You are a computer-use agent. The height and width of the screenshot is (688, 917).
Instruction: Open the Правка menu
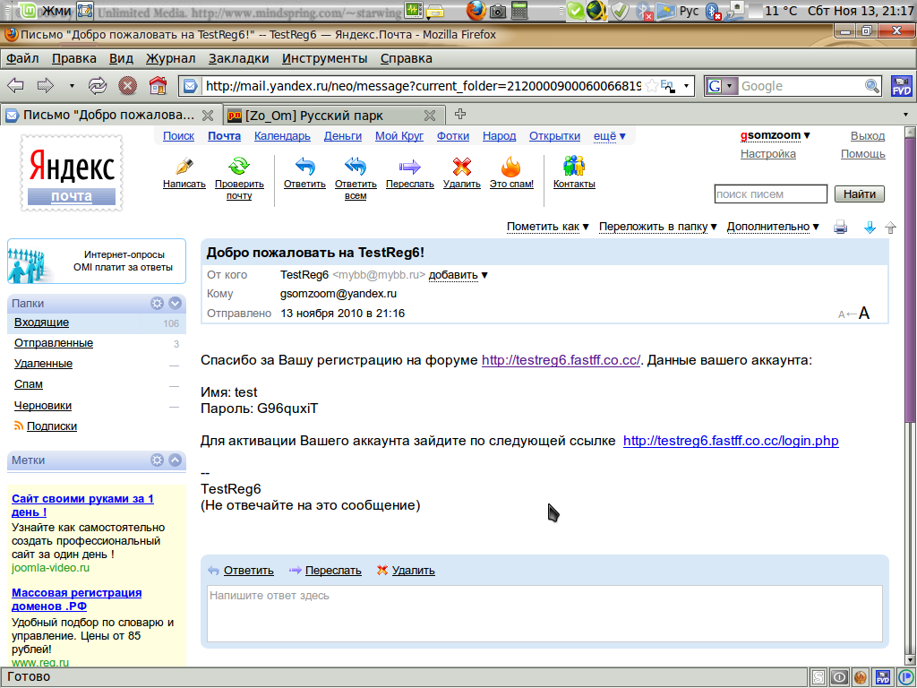[73, 58]
